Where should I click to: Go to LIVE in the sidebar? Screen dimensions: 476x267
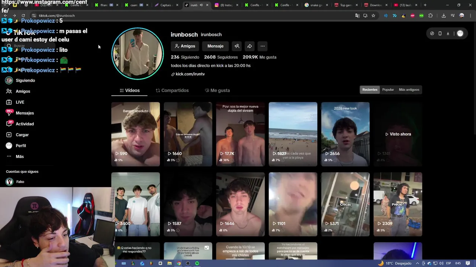point(20,102)
